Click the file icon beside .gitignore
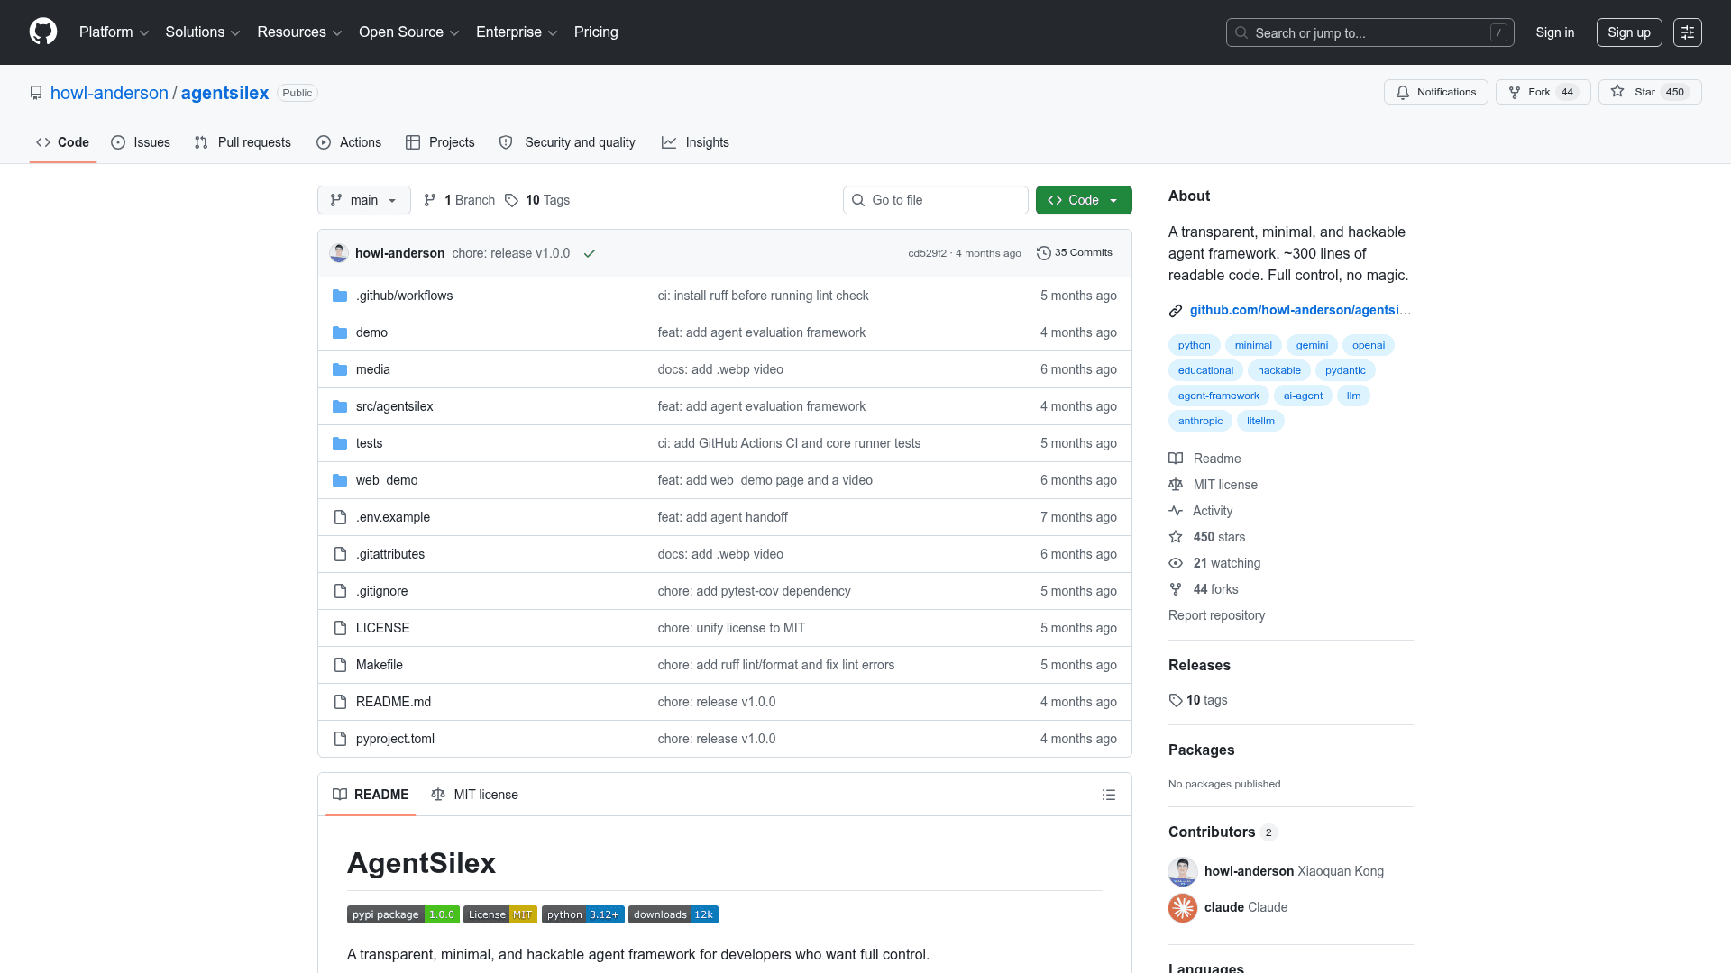Screen dimensions: 1731x973 click(340, 591)
